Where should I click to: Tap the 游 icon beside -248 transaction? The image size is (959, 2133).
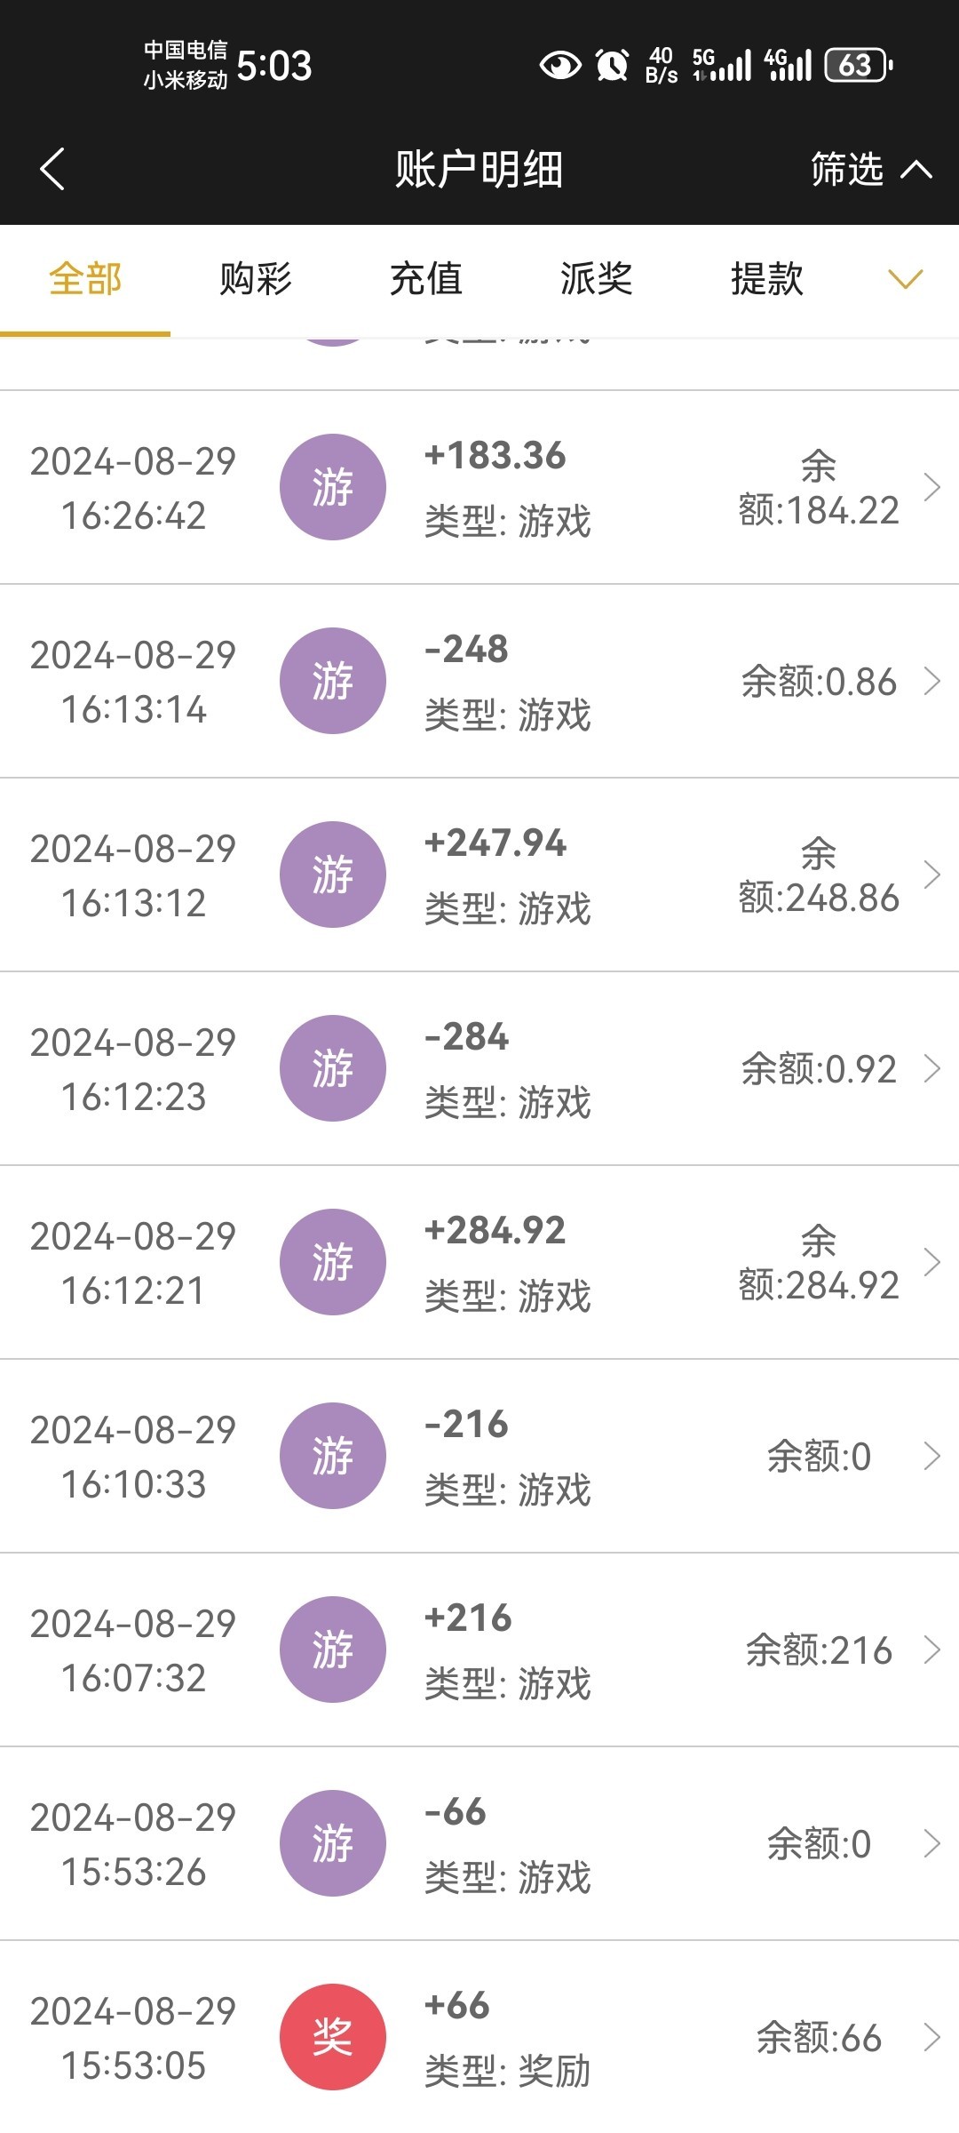332,681
